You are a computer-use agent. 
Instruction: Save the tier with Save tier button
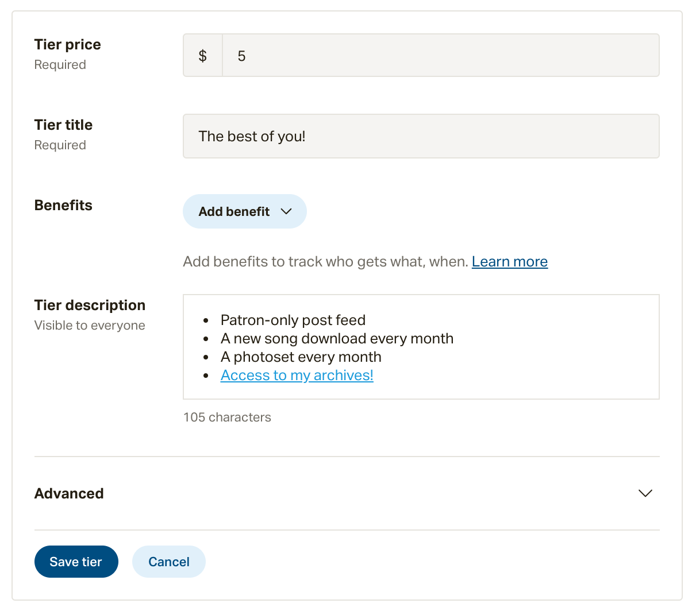(76, 562)
